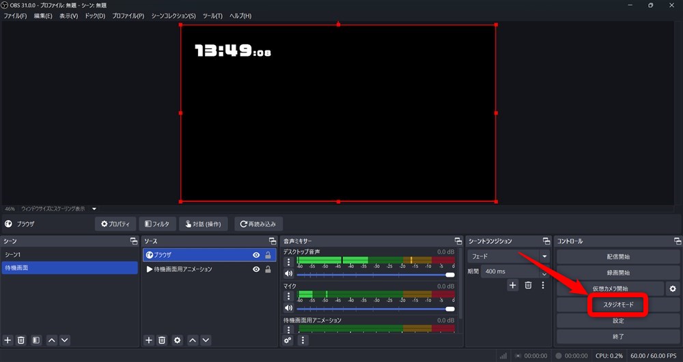Open the シーンコレクション(S) menu
The width and height of the screenshot is (683, 362).
click(x=173, y=16)
